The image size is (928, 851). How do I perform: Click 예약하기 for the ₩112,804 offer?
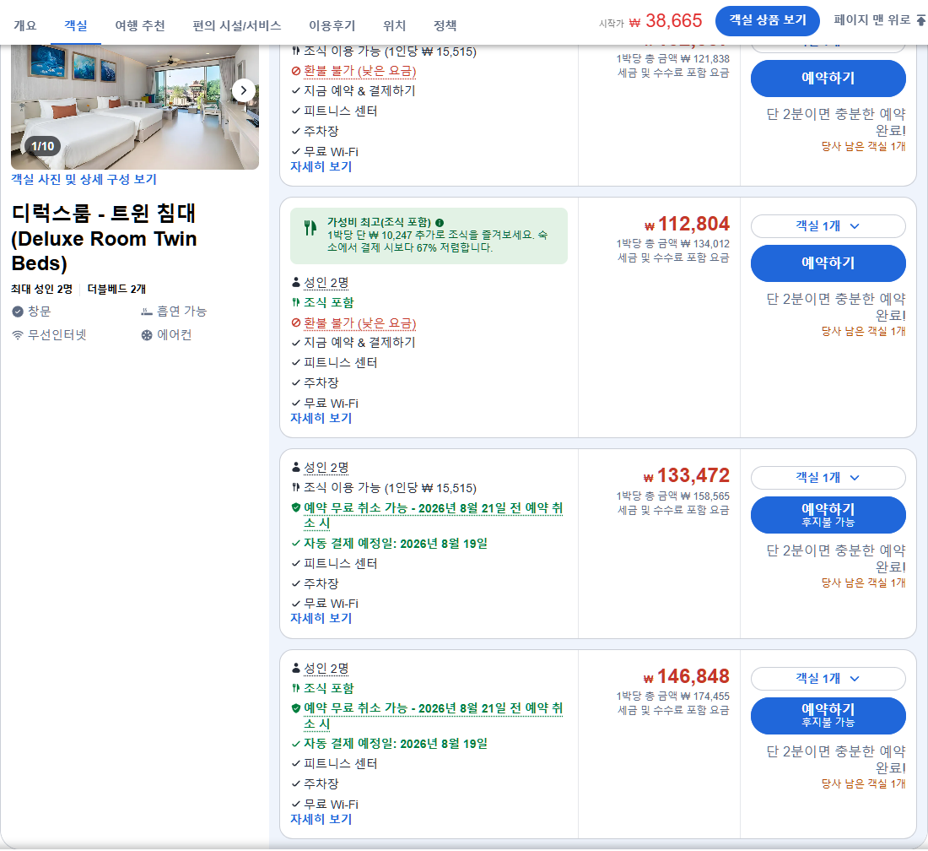tap(828, 263)
